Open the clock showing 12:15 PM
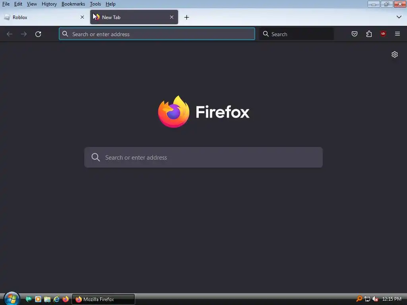The image size is (407, 305). coord(391,299)
